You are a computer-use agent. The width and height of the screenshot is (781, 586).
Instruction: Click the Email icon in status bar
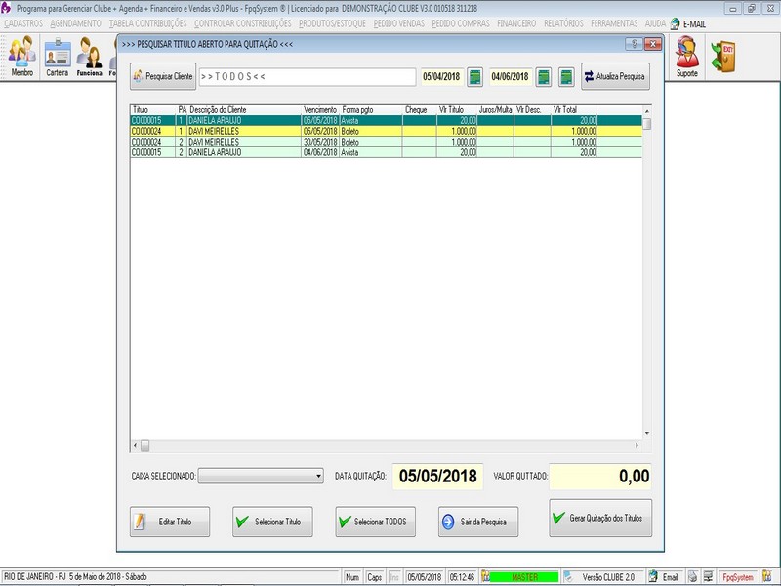tap(653, 577)
